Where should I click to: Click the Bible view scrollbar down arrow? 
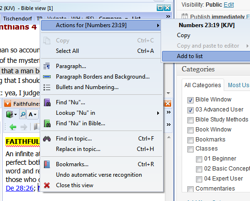(x=168, y=93)
